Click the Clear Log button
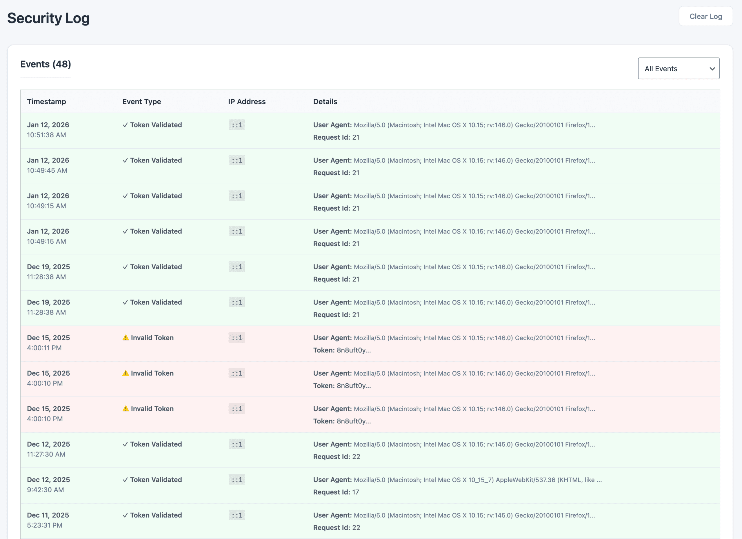Image resolution: width=742 pixels, height=539 pixels. click(705, 16)
